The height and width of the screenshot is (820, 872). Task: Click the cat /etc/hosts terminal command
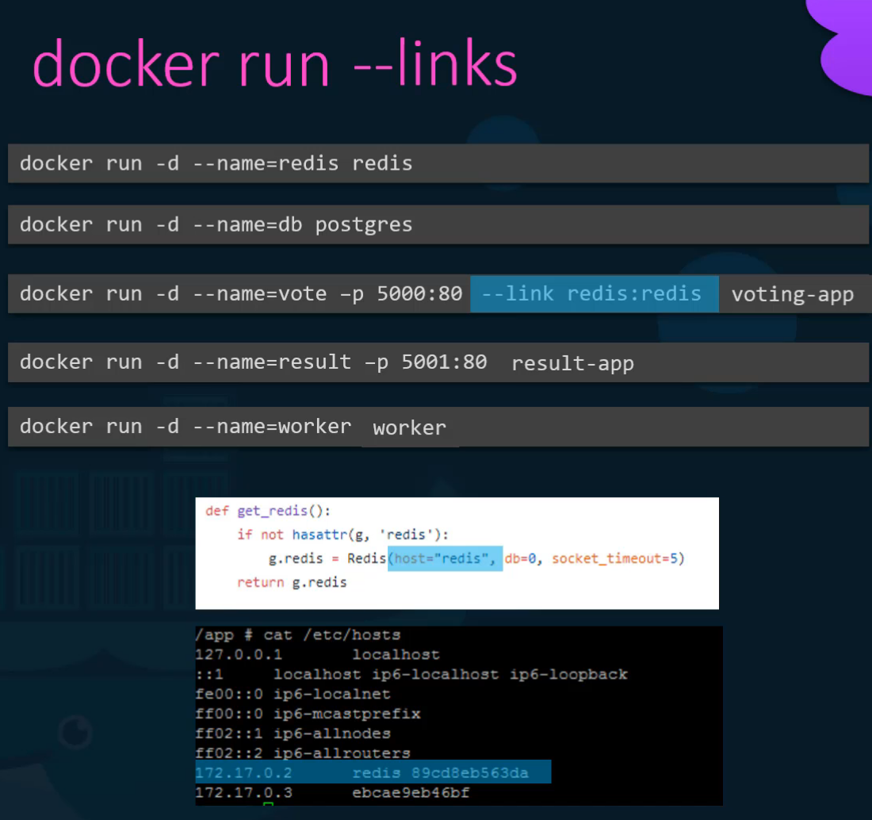tap(331, 635)
